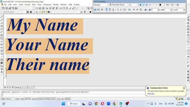Viewport: 190px width, 107px height.
Task: Click the Save icon in standard toolbar
Action: tap(43, 8)
